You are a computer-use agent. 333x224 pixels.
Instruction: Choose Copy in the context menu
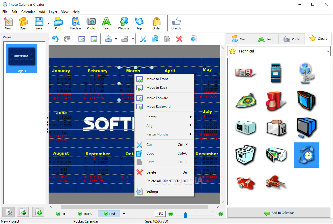tap(164, 153)
